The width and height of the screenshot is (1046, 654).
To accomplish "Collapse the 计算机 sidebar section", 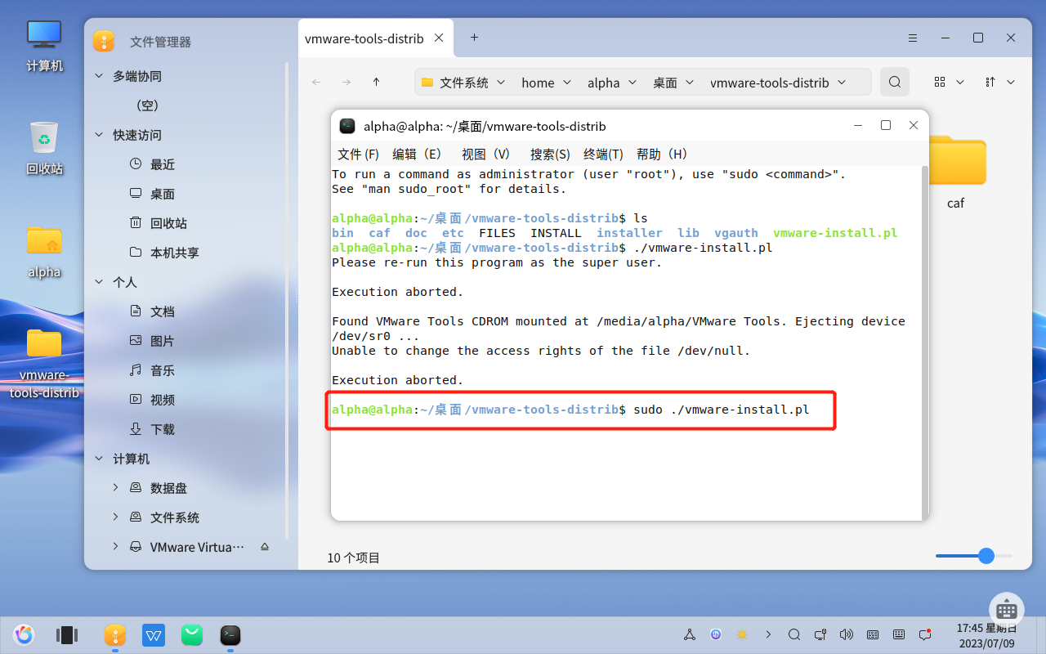I will coord(99,459).
